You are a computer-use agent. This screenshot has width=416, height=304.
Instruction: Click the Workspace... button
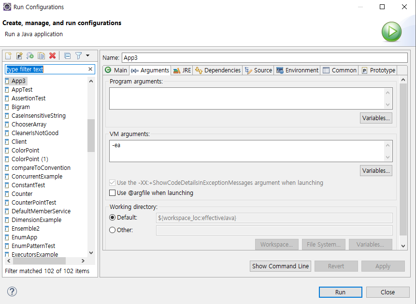[277, 244]
